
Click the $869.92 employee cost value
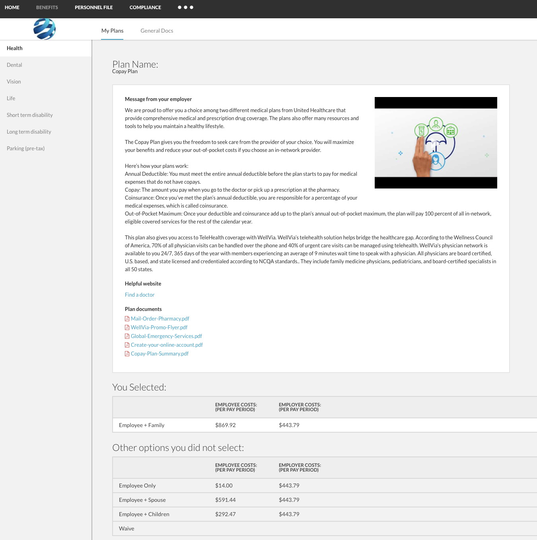(x=226, y=425)
